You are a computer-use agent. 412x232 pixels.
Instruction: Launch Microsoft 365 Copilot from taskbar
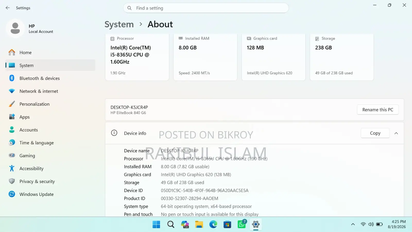pos(185,225)
